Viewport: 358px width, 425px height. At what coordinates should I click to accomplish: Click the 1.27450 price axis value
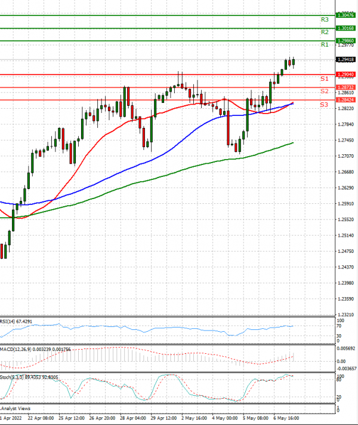346,140
